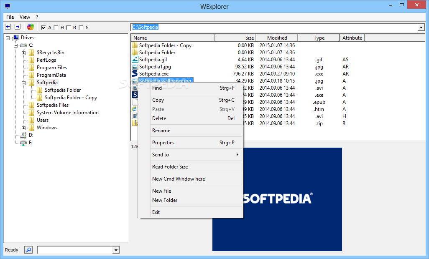
Task: Sort by the Type column header
Action: coord(319,38)
